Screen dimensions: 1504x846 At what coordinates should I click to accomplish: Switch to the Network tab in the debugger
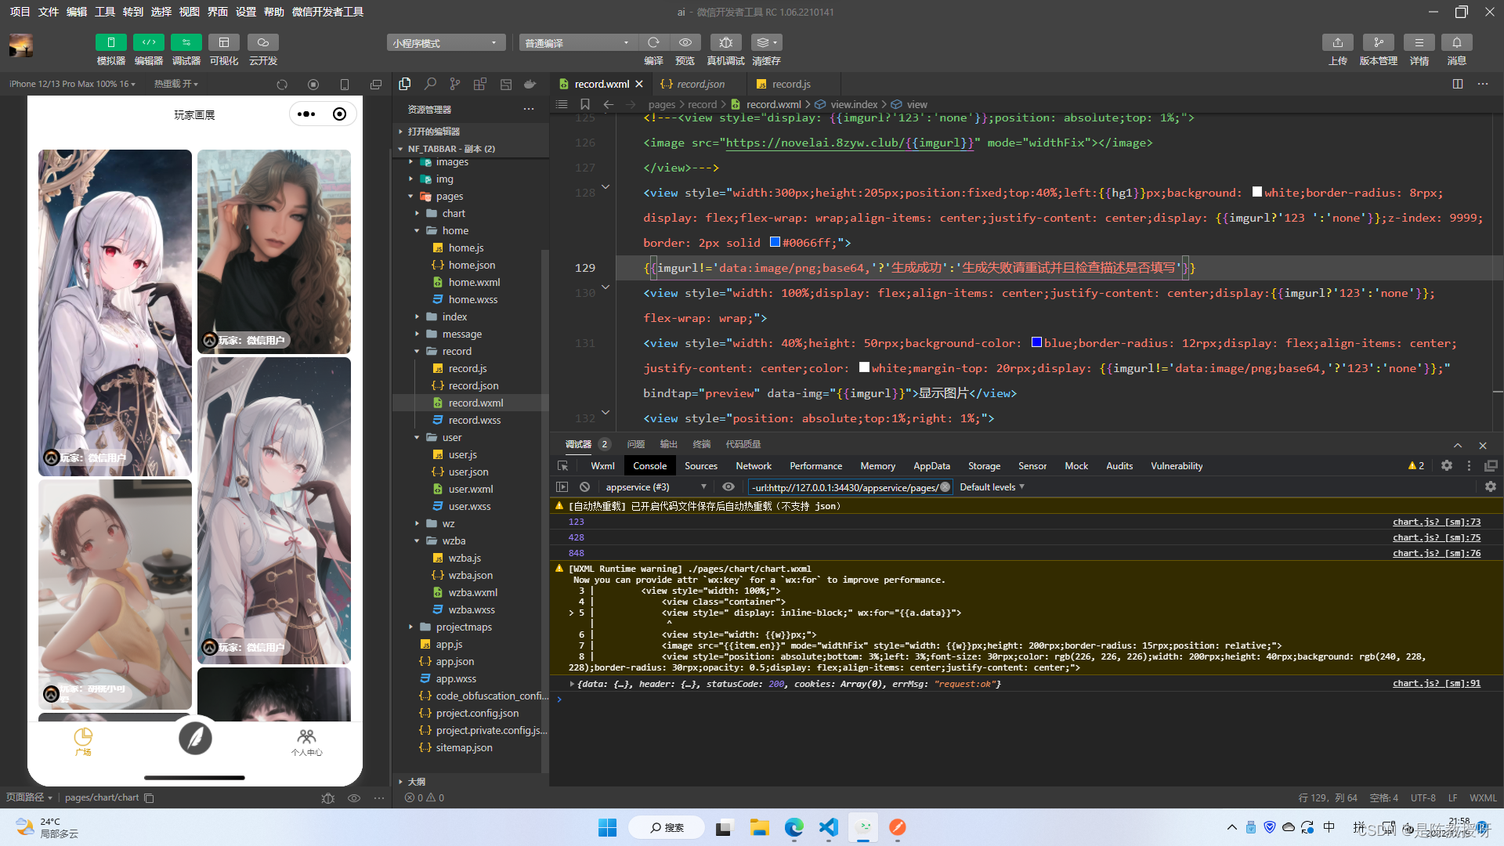click(753, 465)
